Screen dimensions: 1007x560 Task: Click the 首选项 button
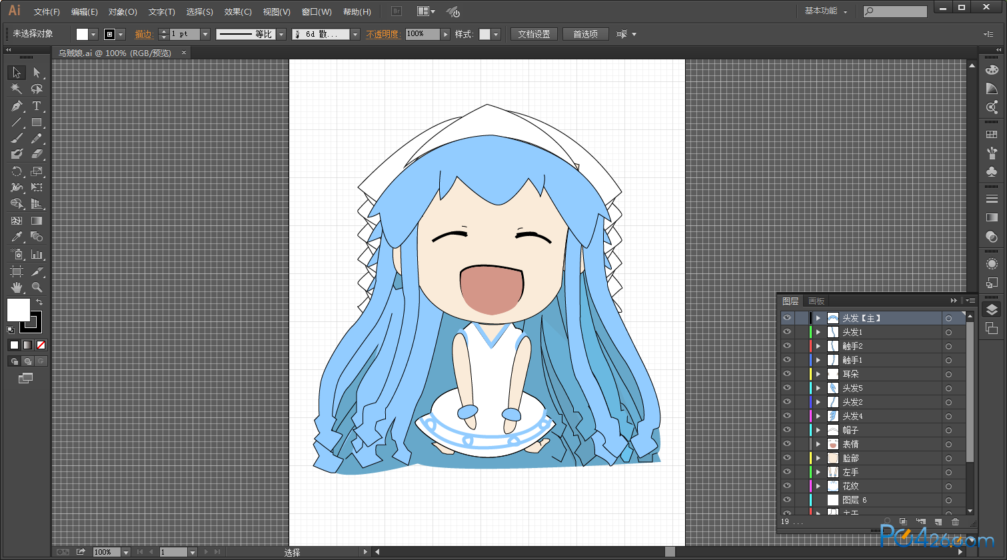pyautogui.click(x=585, y=34)
